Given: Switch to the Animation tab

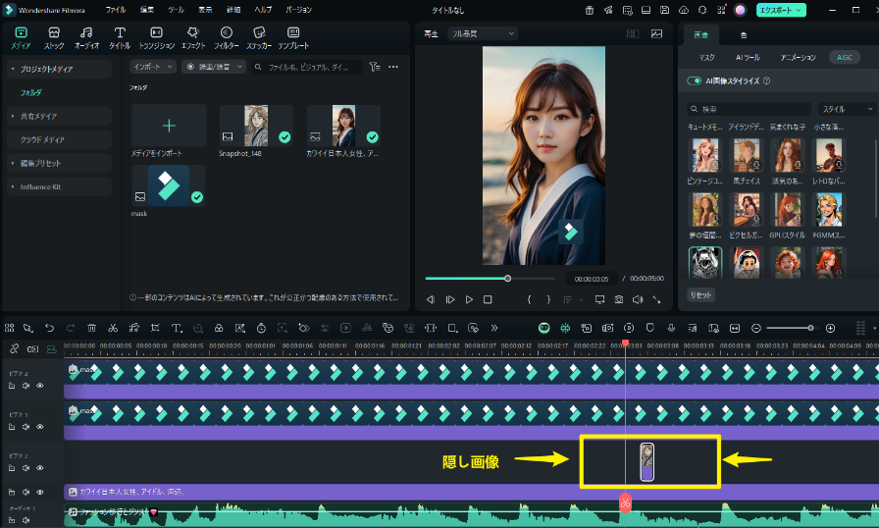Looking at the screenshot, I should pyautogui.click(x=799, y=57).
